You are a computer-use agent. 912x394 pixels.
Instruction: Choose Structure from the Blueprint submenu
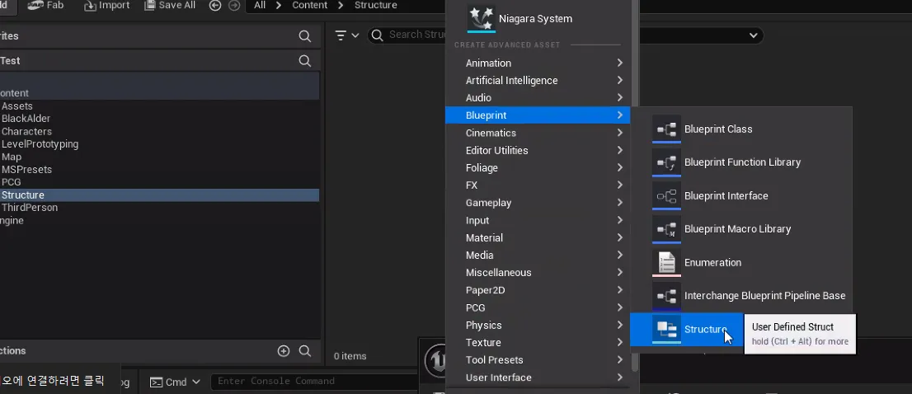[686, 330]
